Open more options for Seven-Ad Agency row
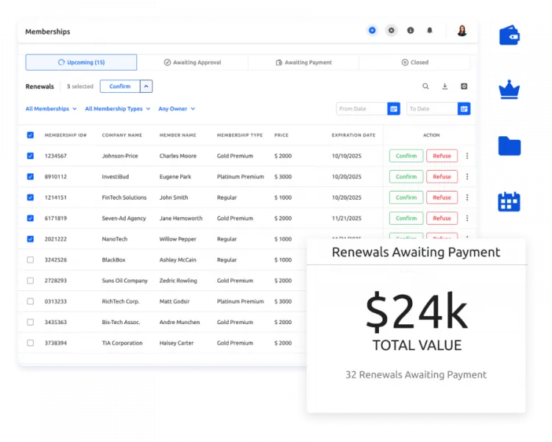Screen dimensions: 552x442 (467, 218)
